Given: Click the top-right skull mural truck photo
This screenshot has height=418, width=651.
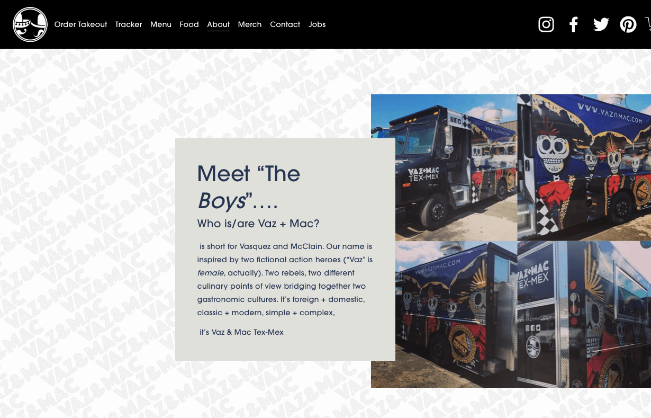Looking at the screenshot, I should coord(584,167).
